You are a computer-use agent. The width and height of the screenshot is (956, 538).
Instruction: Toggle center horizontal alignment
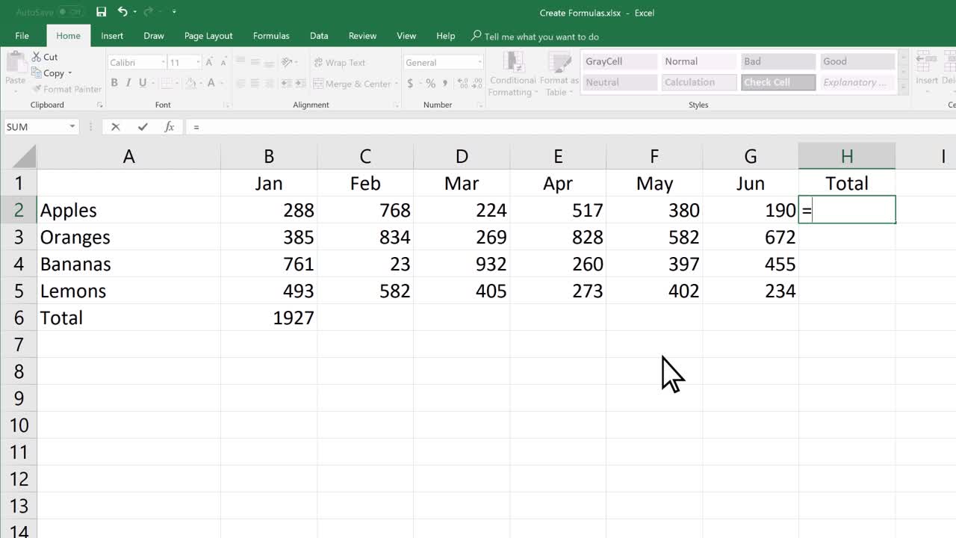(x=254, y=84)
